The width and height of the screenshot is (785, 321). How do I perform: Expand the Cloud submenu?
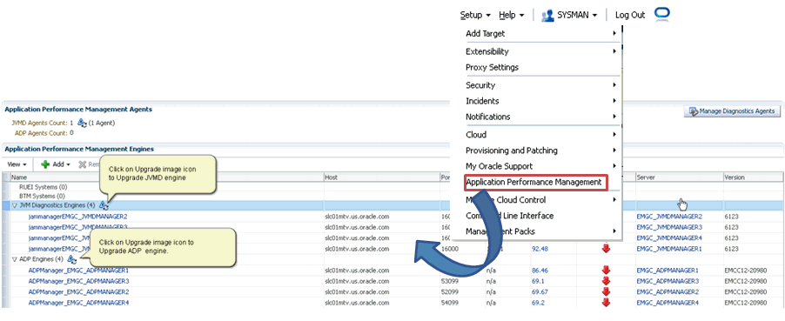pyautogui.click(x=540, y=135)
